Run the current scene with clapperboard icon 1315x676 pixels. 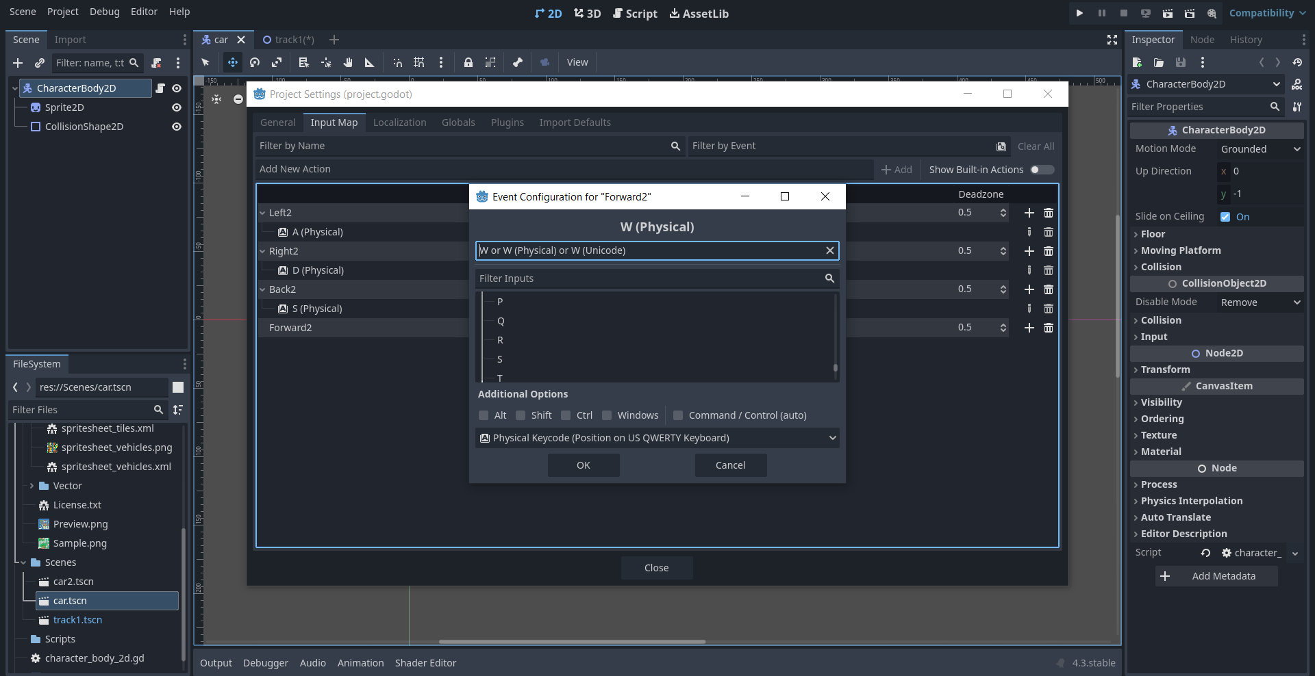click(x=1168, y=13)
